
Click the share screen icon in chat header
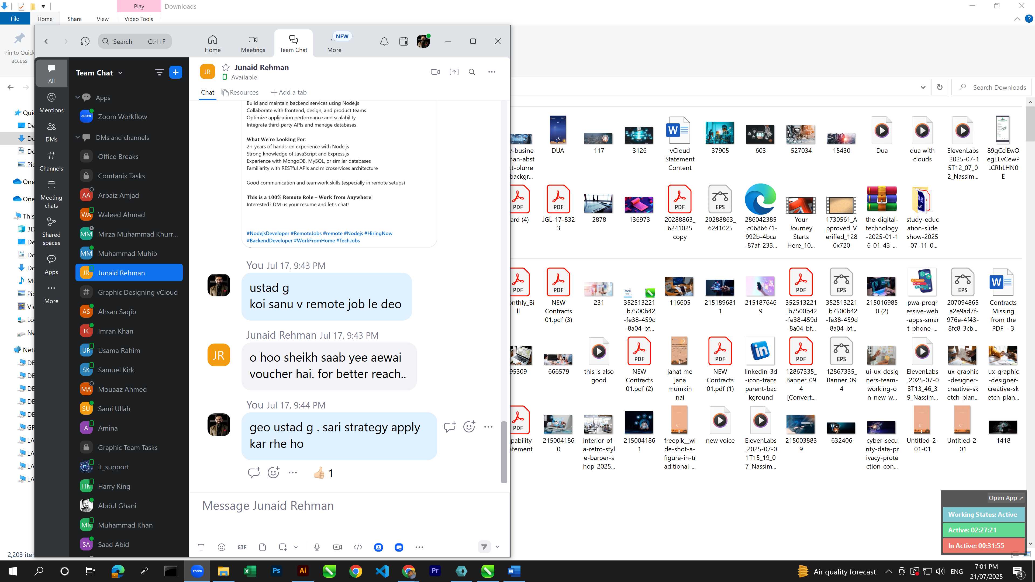click(x=454, y=72)
